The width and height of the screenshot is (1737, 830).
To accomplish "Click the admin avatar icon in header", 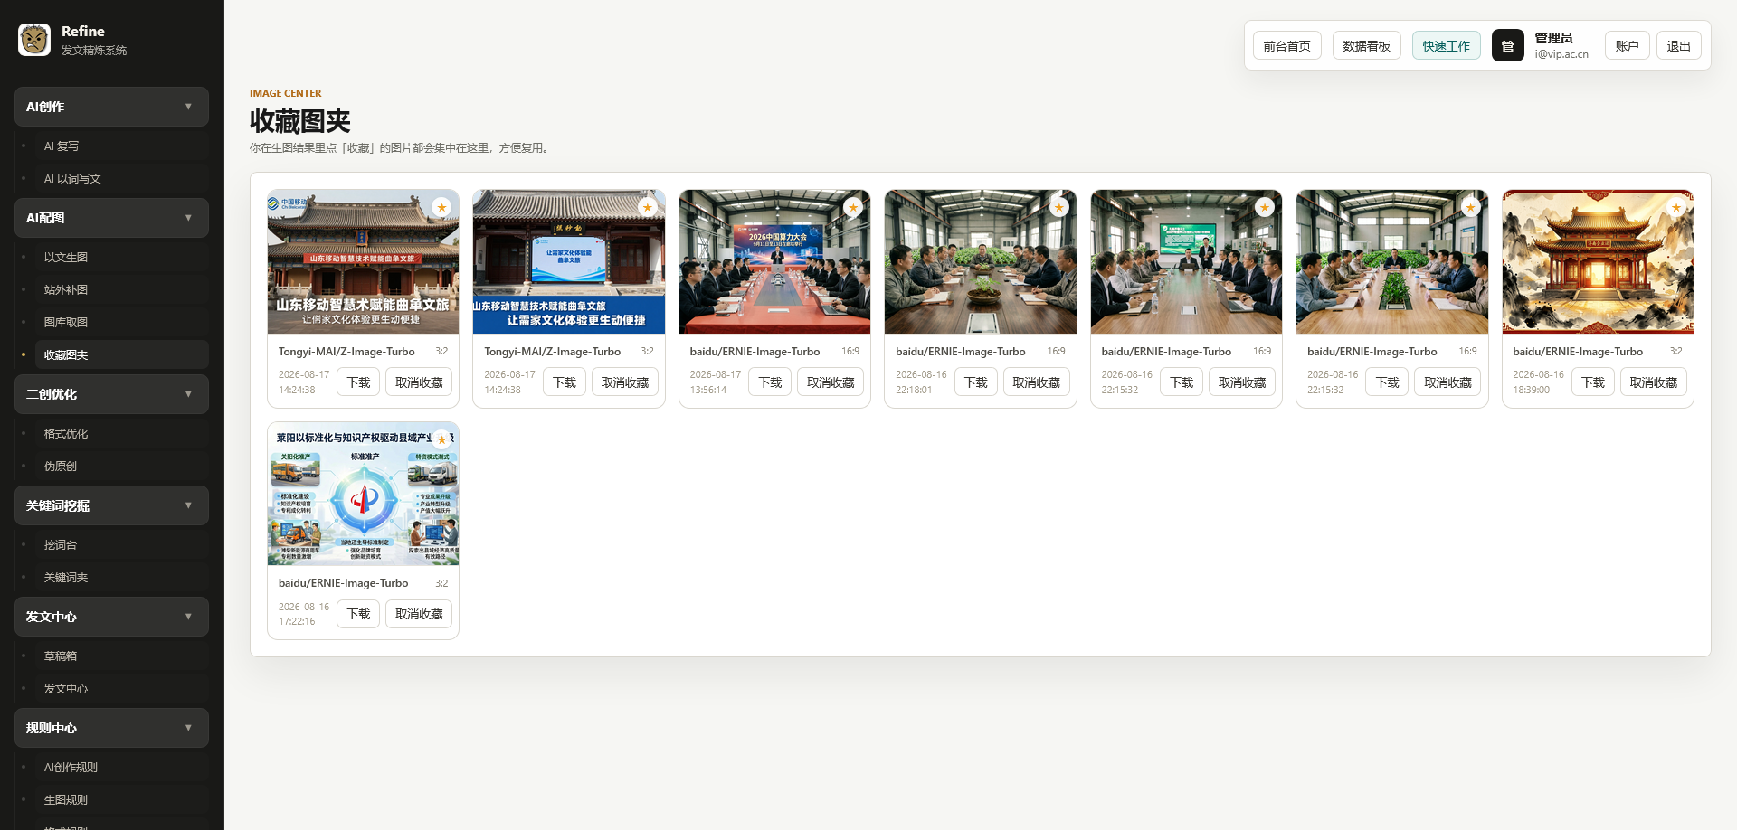I will point(1507,45).
